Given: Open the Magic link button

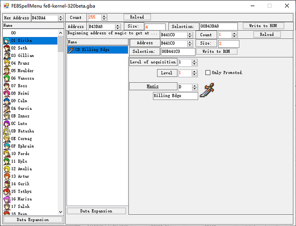Looking at the screenshot, I should (153, 86).
